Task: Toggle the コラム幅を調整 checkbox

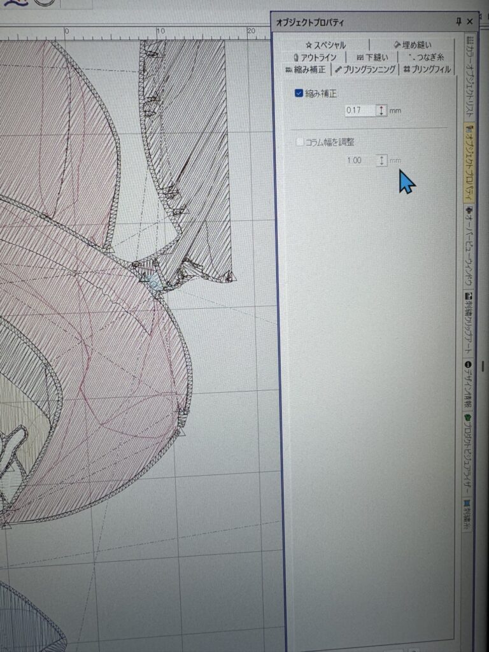Action: click(x=300, y=142)
